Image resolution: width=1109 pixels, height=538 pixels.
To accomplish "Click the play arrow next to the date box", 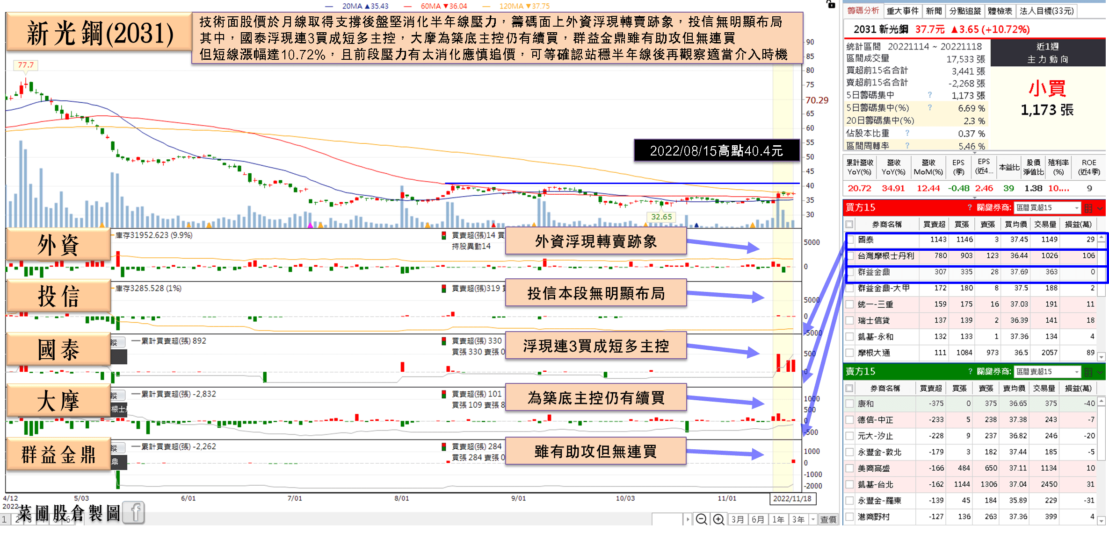I will pos(688,519).
